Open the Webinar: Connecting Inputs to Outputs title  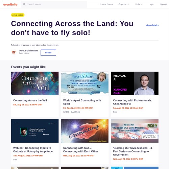coord(33,150)
